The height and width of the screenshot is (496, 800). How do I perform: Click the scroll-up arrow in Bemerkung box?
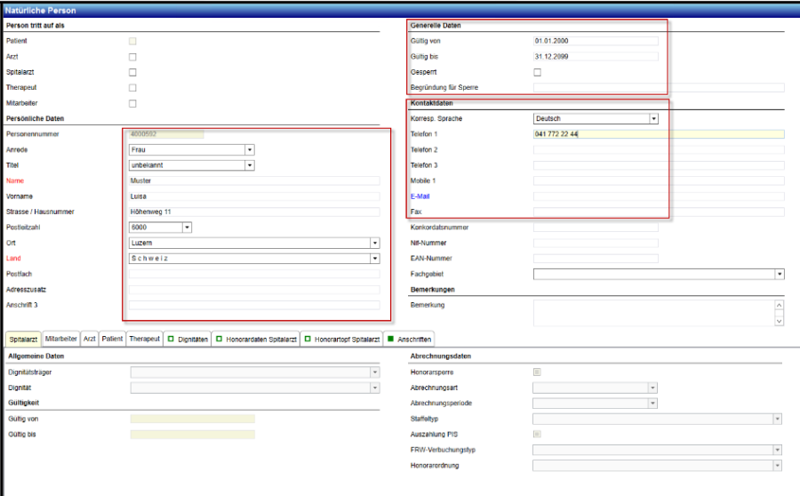(780, 305)
